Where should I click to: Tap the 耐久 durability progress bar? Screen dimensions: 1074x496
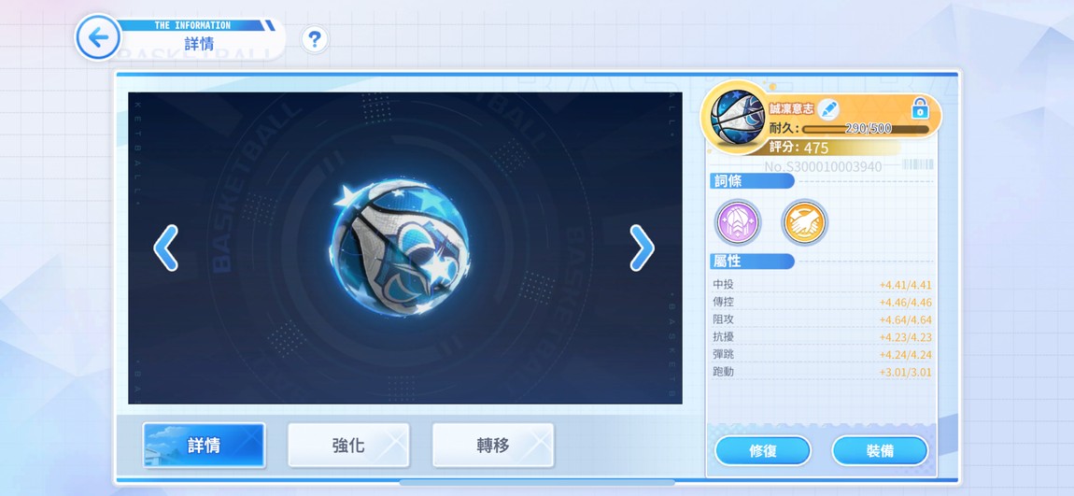click(866, 129)
